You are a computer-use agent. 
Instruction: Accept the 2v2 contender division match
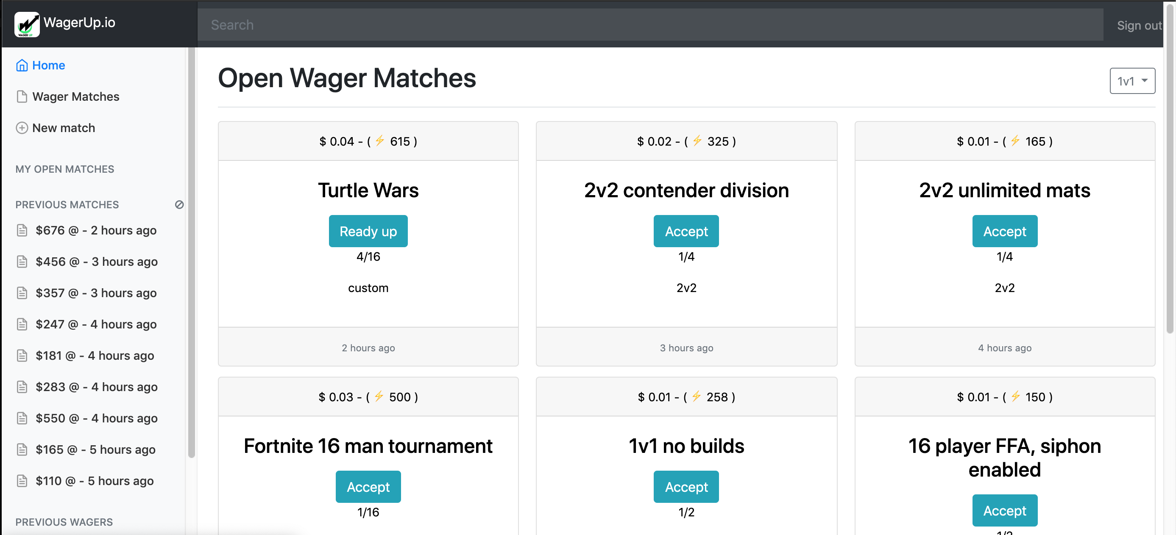click(686, 231)
